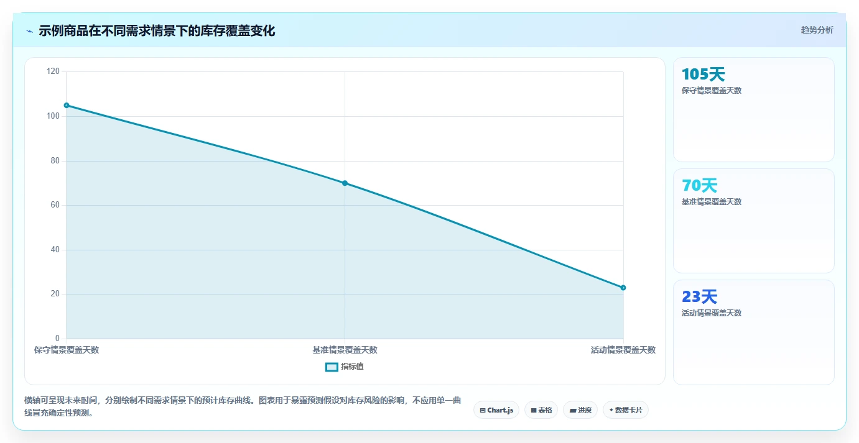Click the x-axis label 基准情景覆盖天数
Viewport: 859px width, 443px height.
(x=345, y=350)
